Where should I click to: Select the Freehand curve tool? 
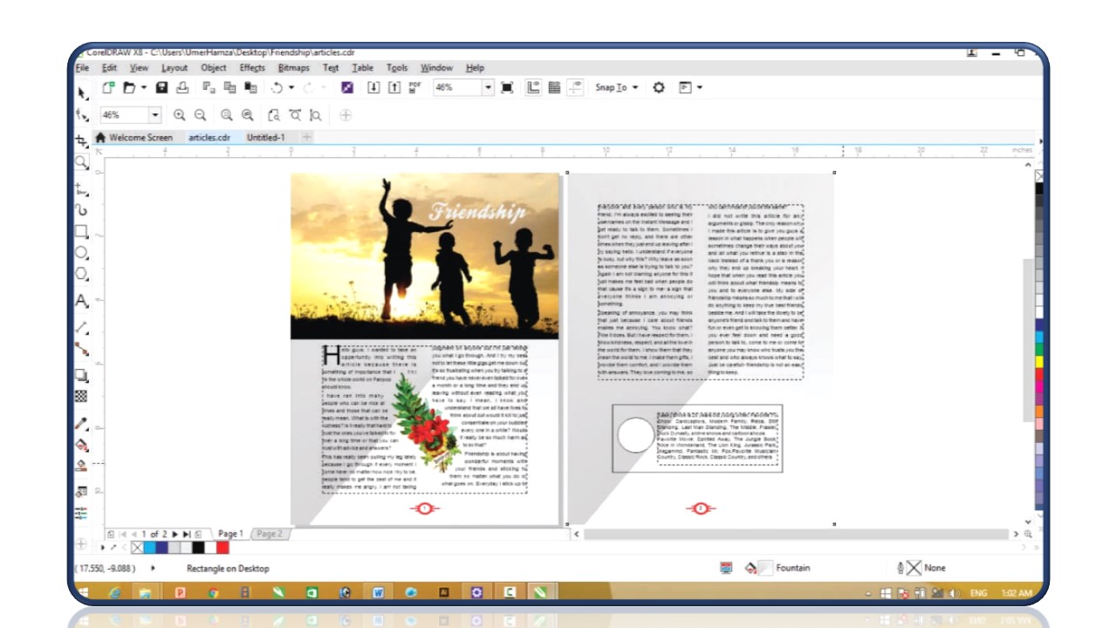pyautogui.click(x=82, y=188)
